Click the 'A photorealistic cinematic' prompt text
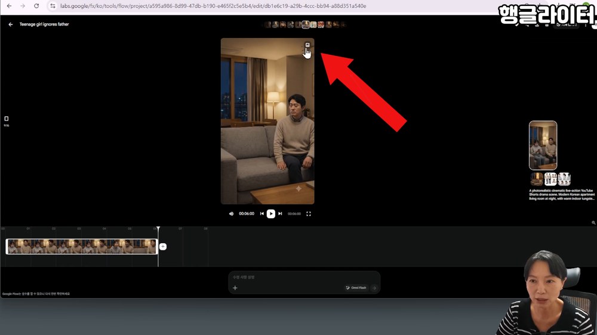The height and width of the screenshot is (335, 597). 562,195
